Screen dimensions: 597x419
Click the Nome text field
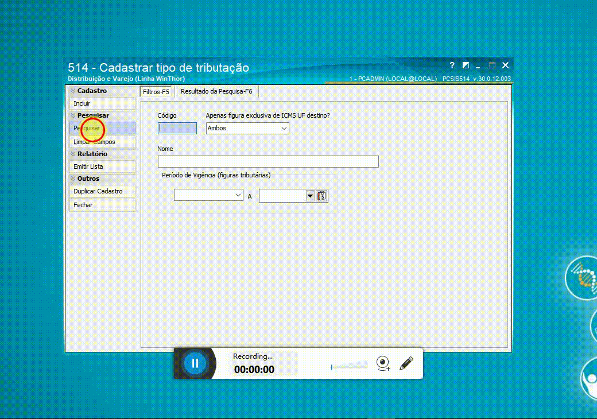[x=268, y=161]
